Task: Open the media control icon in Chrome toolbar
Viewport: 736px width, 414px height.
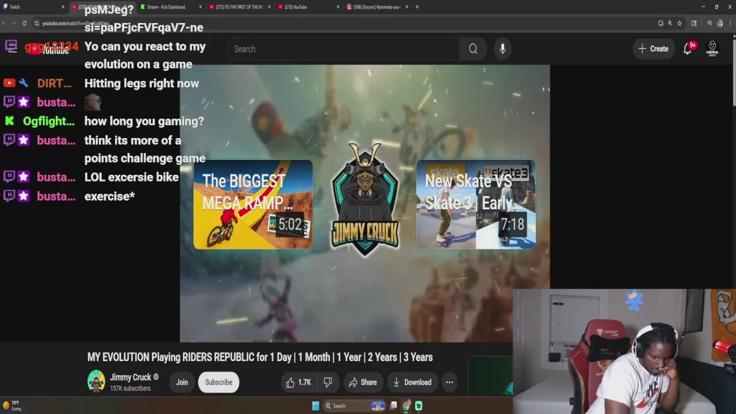Action: tap(710, 23)
